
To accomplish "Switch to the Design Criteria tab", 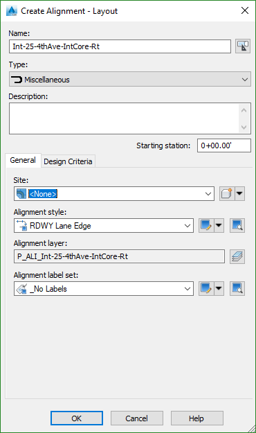I will click(x=68, y=161).
